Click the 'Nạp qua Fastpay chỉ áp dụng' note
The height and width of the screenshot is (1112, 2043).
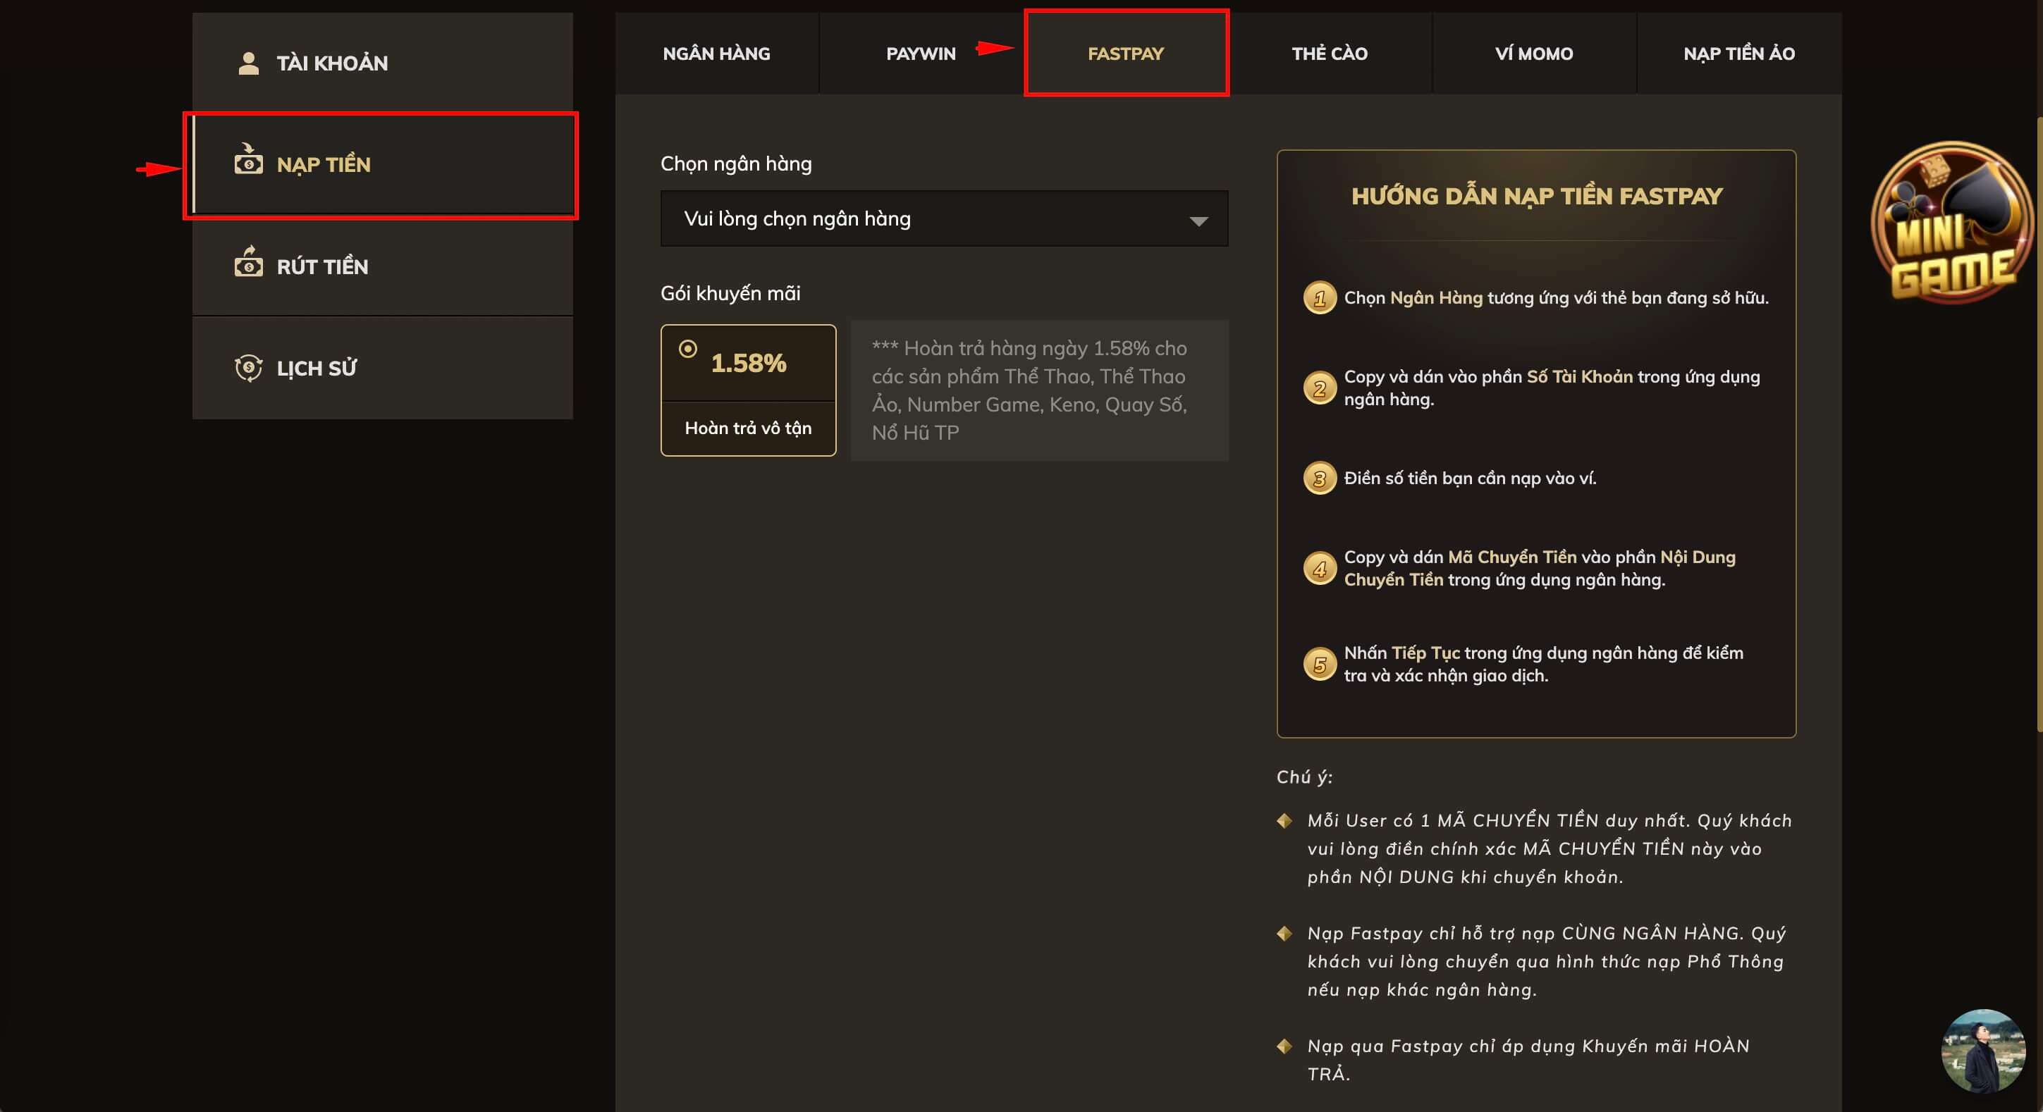1528,1060
